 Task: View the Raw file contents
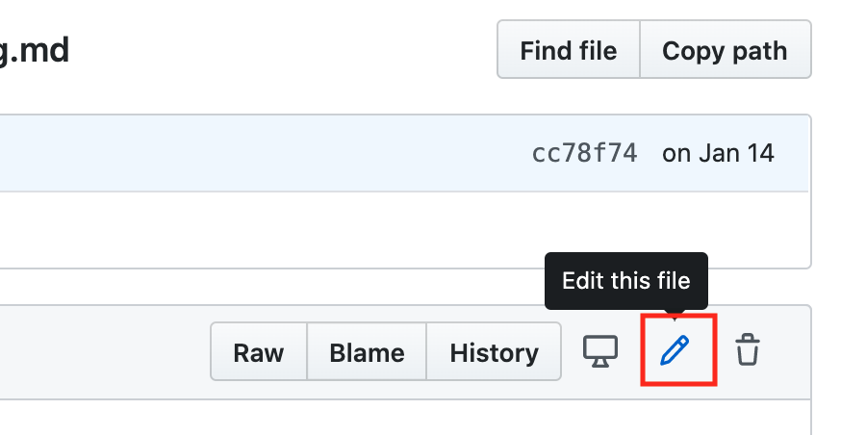tap(259, 352)
